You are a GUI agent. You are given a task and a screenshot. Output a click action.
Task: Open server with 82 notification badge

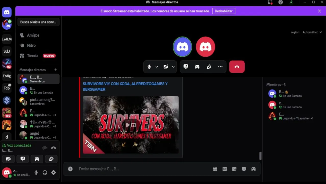(x=7, y=64)
